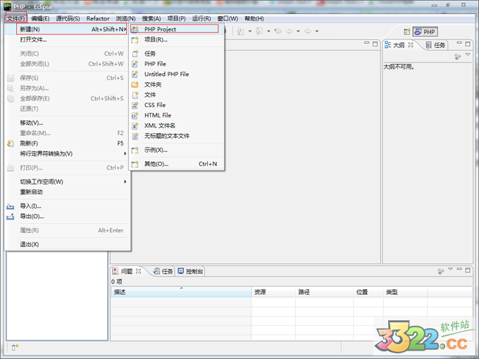Viewport: 479px width, 359px height.
Task: Open the 运行(R) menu
Action: [201, 18]
